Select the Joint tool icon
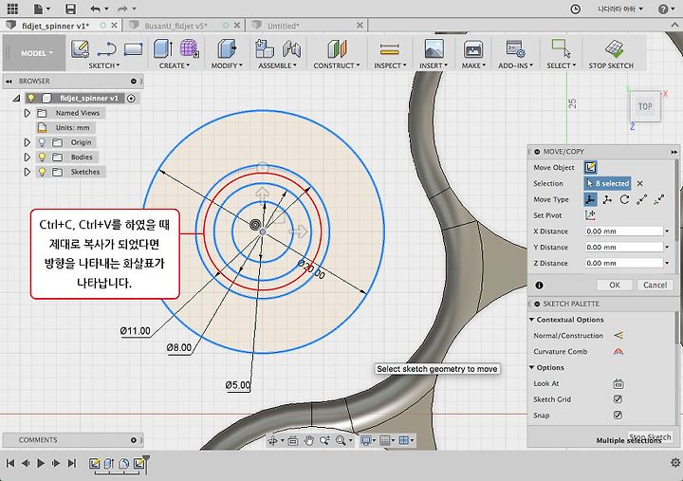 (x=291, y=48)
